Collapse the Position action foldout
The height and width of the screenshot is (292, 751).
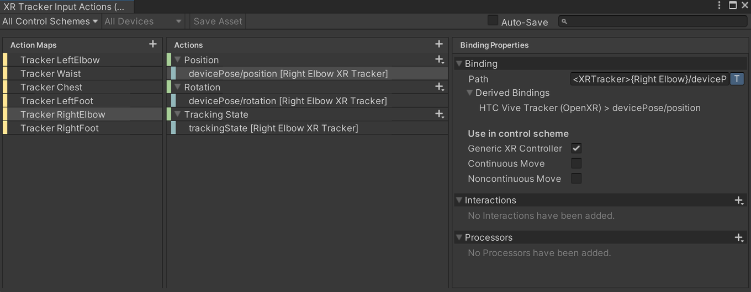coord(178,60)
